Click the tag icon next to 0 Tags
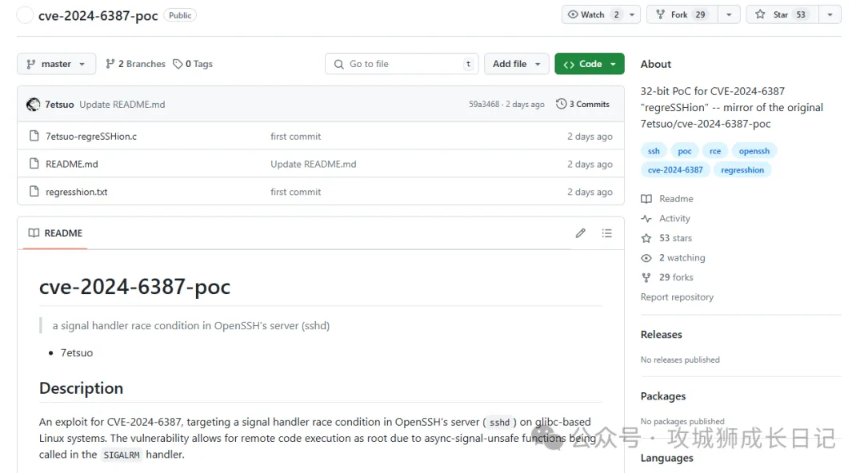864x473 pixels. pos(178,64)
